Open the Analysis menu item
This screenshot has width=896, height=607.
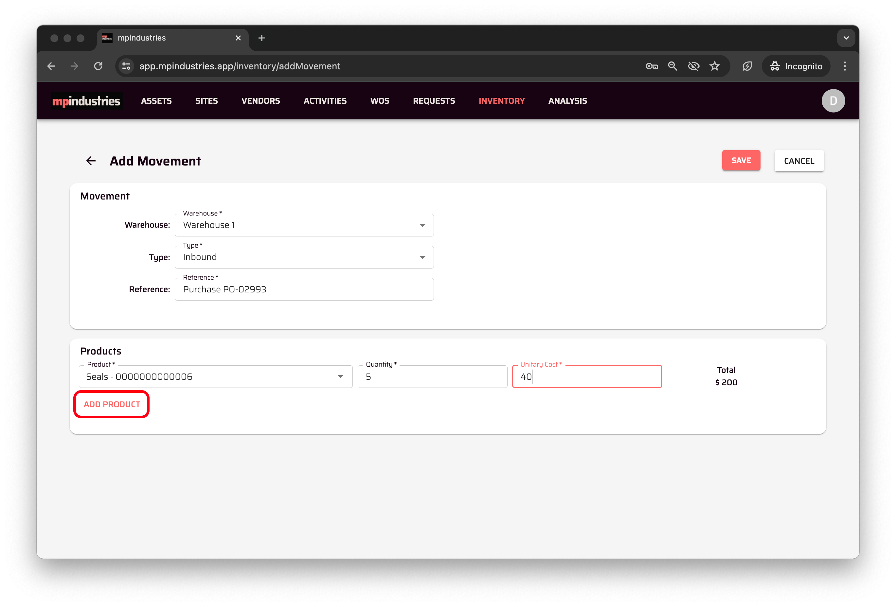click(567, 101)
